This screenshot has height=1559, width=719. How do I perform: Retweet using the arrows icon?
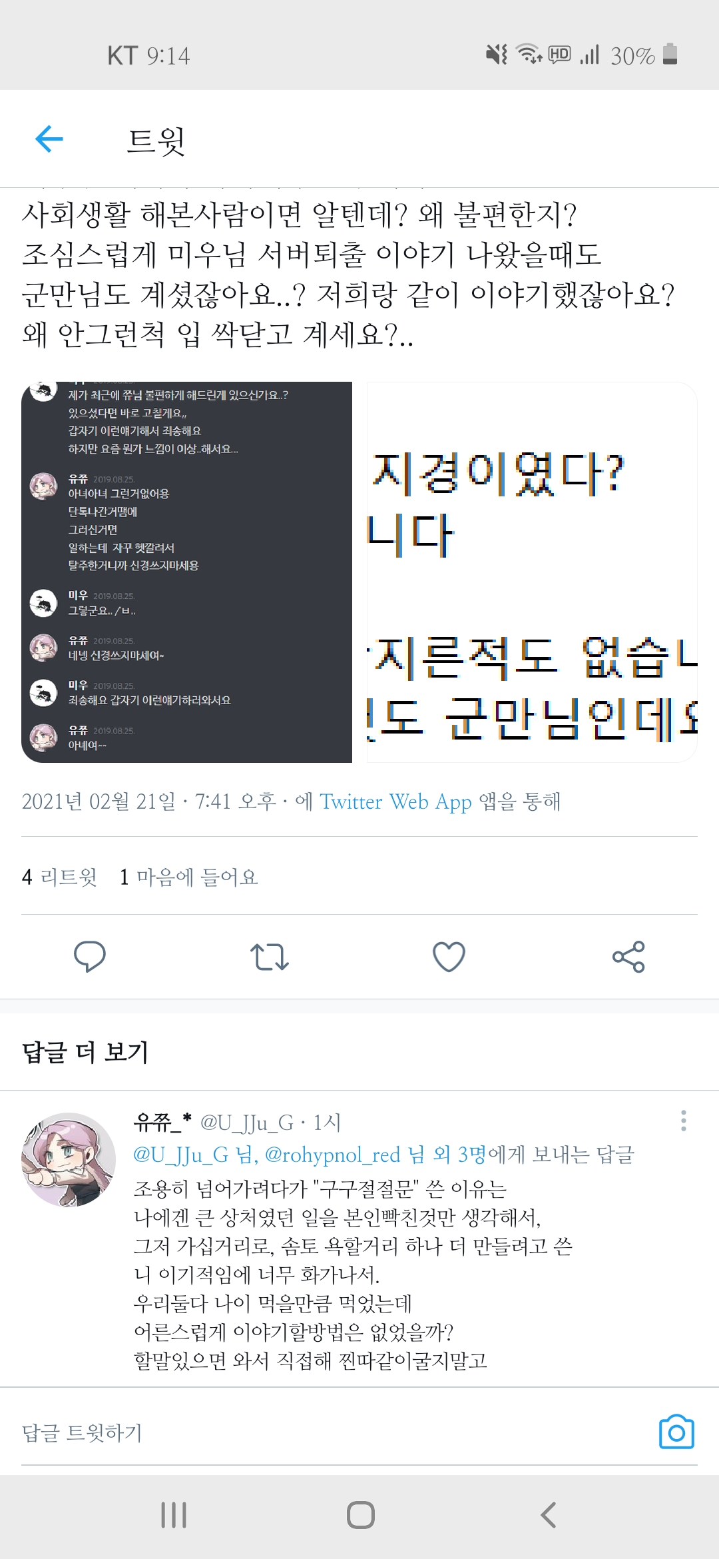click(269, 957)
